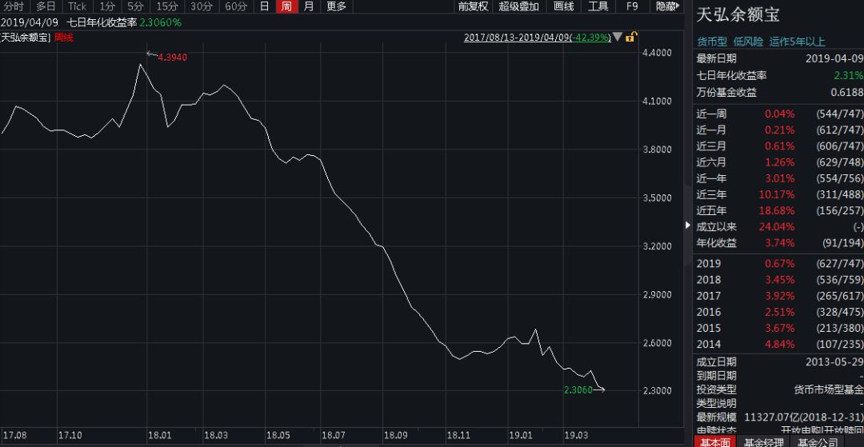Switch to the 日 daily chart
The height and width of the screenshot is (447, 864).
tap(265, 6)
